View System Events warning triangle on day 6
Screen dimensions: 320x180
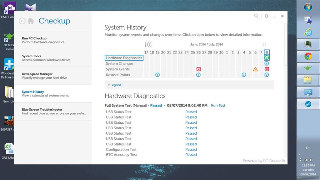point(255,69)
